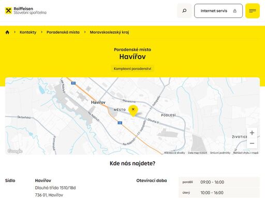265x198 pixels.
Task: Click the Otevírací doba label
Action: coord(152,180)
